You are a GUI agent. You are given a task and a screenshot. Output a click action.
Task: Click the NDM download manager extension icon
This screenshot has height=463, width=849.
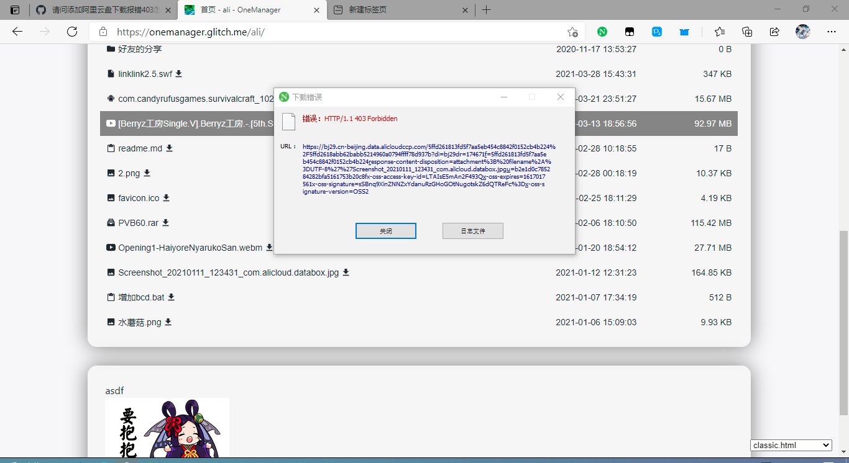[602, 31]
